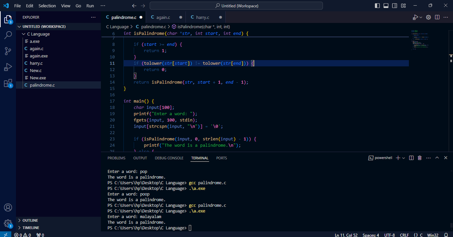Click the Untitled (Workspace) search box

(x=236, y=6)
